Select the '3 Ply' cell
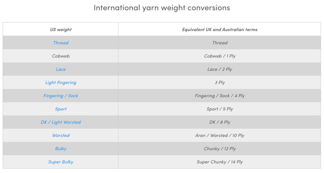Screen dimensions: 324x173 [220, 82]
